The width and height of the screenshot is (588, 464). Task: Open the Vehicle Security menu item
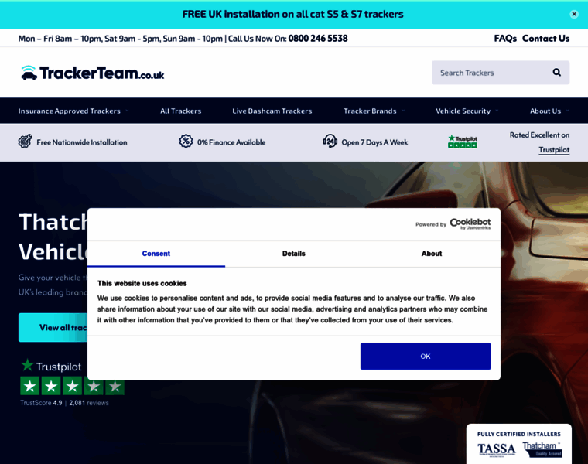(x=463, y=111)
